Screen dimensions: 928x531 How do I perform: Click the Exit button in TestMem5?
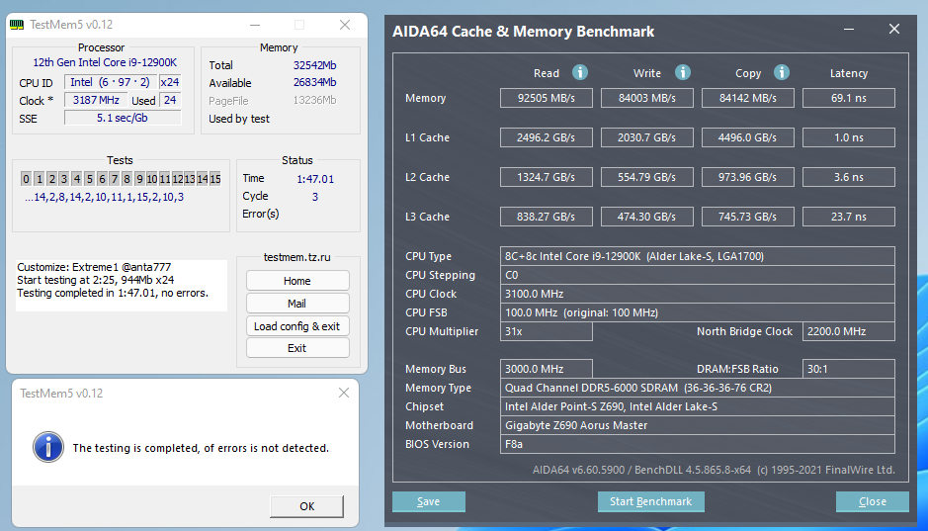[x=297, y=348]
